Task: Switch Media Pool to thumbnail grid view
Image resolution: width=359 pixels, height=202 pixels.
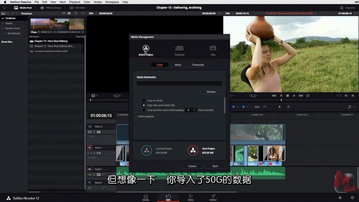Action: 63,14
